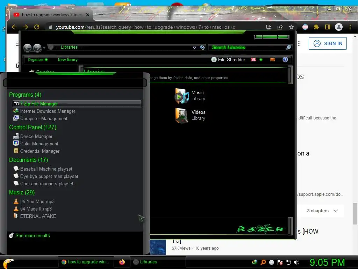The height and width of the screenshot is (269, 358).
Task: Open Credential Manager search result
Action: tap(36, 151)
